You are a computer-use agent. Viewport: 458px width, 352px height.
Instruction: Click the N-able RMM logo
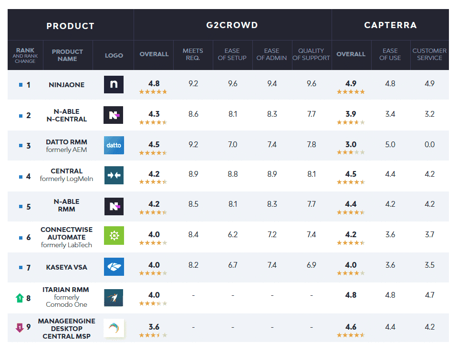tap(114, 206)
